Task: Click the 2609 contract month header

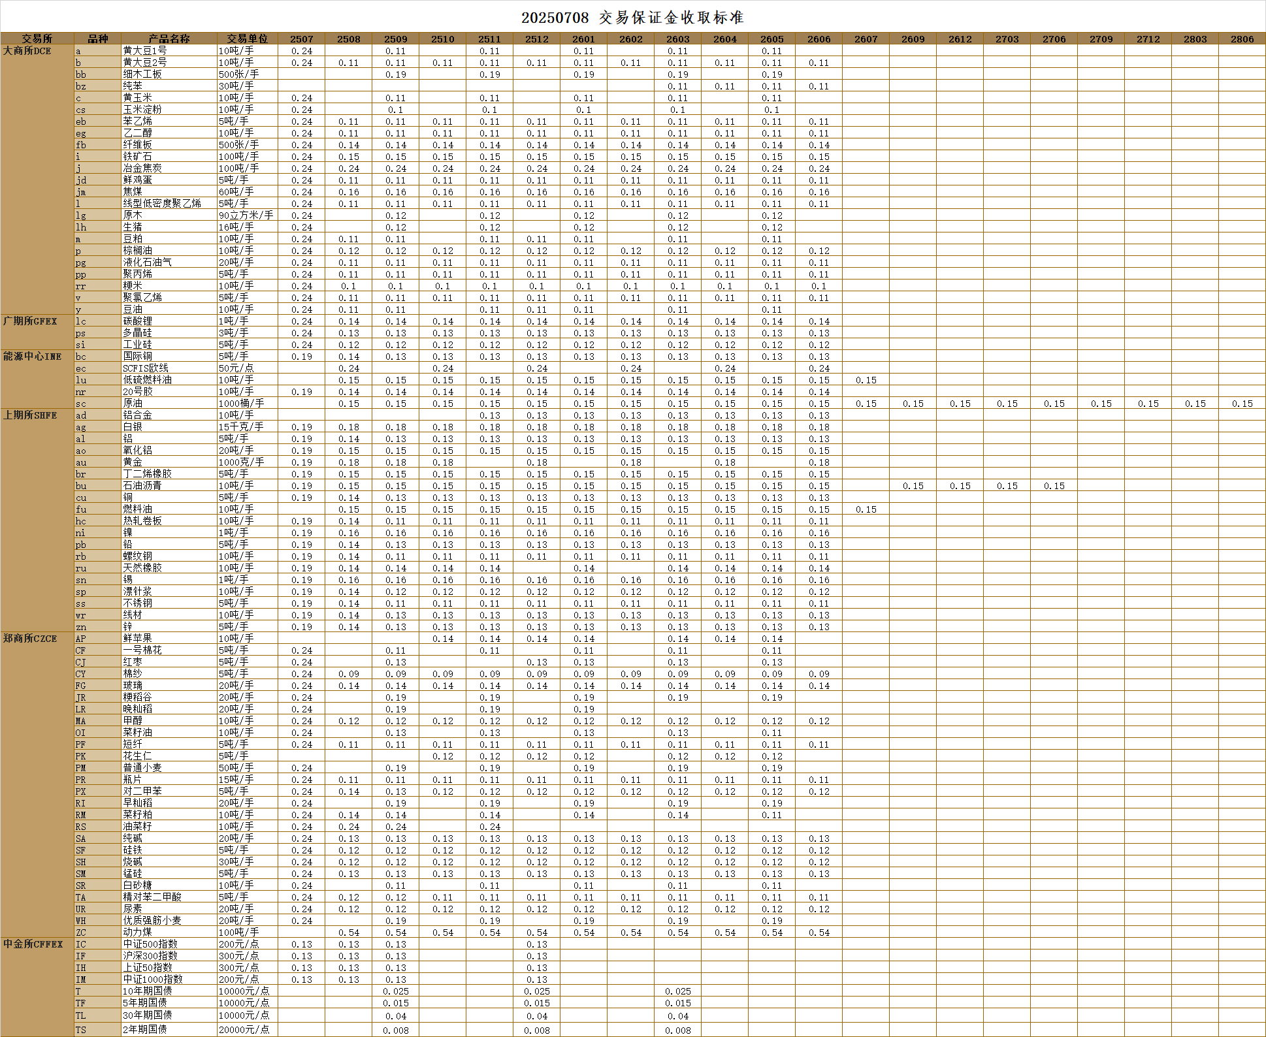Action: 913,39
